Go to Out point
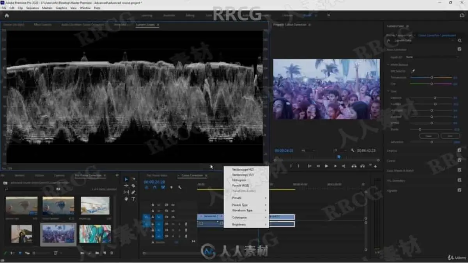Viewport: 468px width, 263px height. pyautogui.click(x=343, y=166)
